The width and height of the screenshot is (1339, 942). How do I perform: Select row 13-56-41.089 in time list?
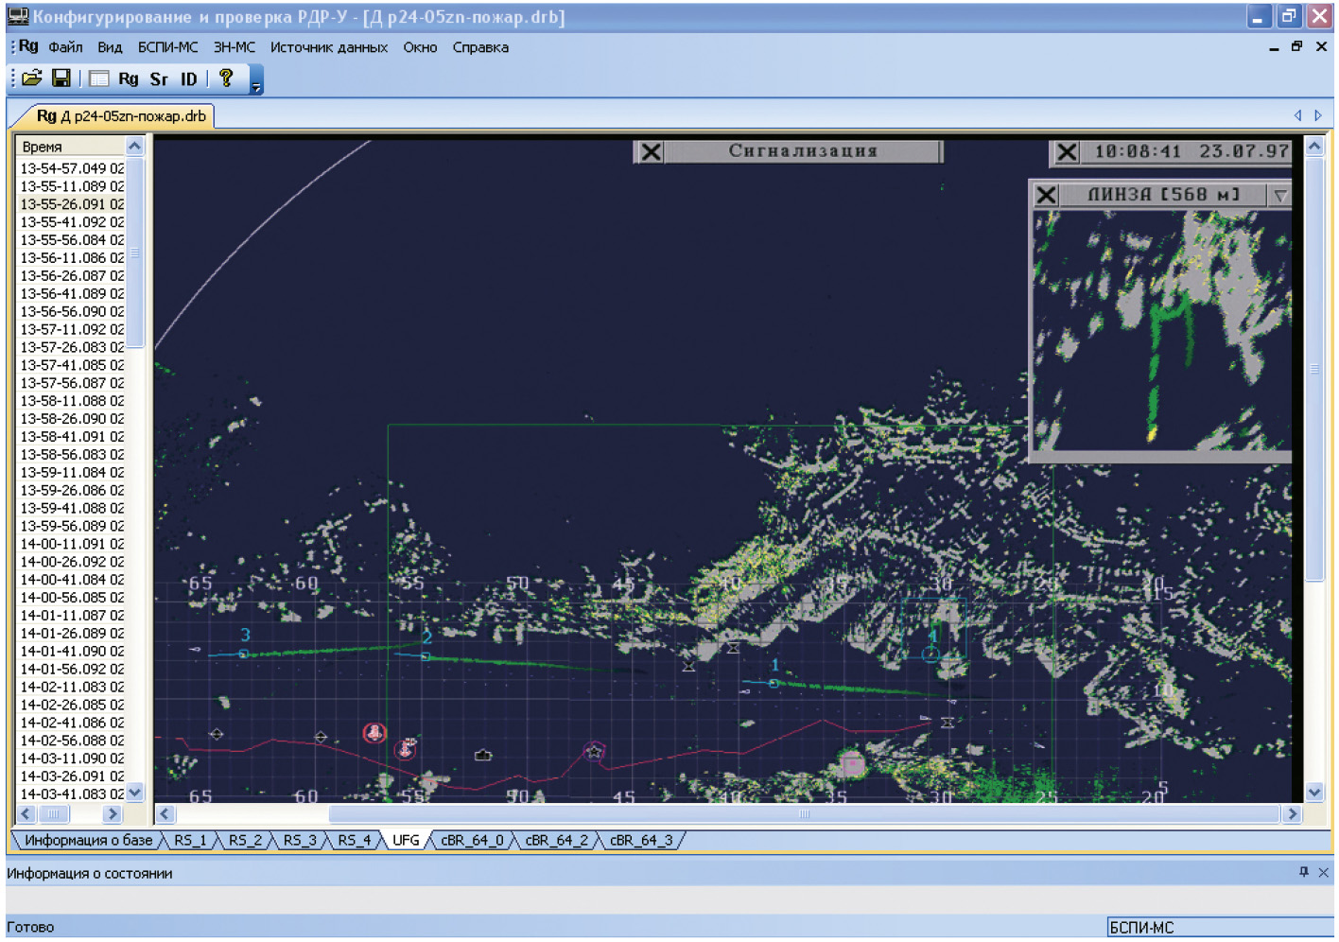[72, 293]
